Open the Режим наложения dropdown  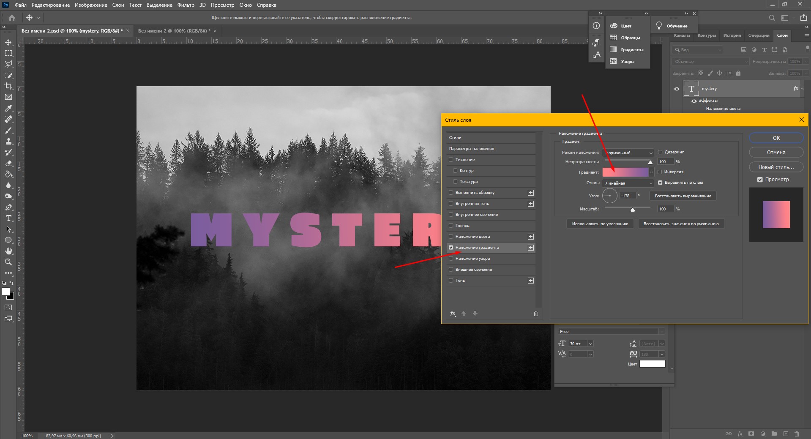[628, 153]
